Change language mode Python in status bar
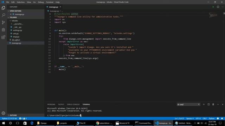 coord(212,118)
